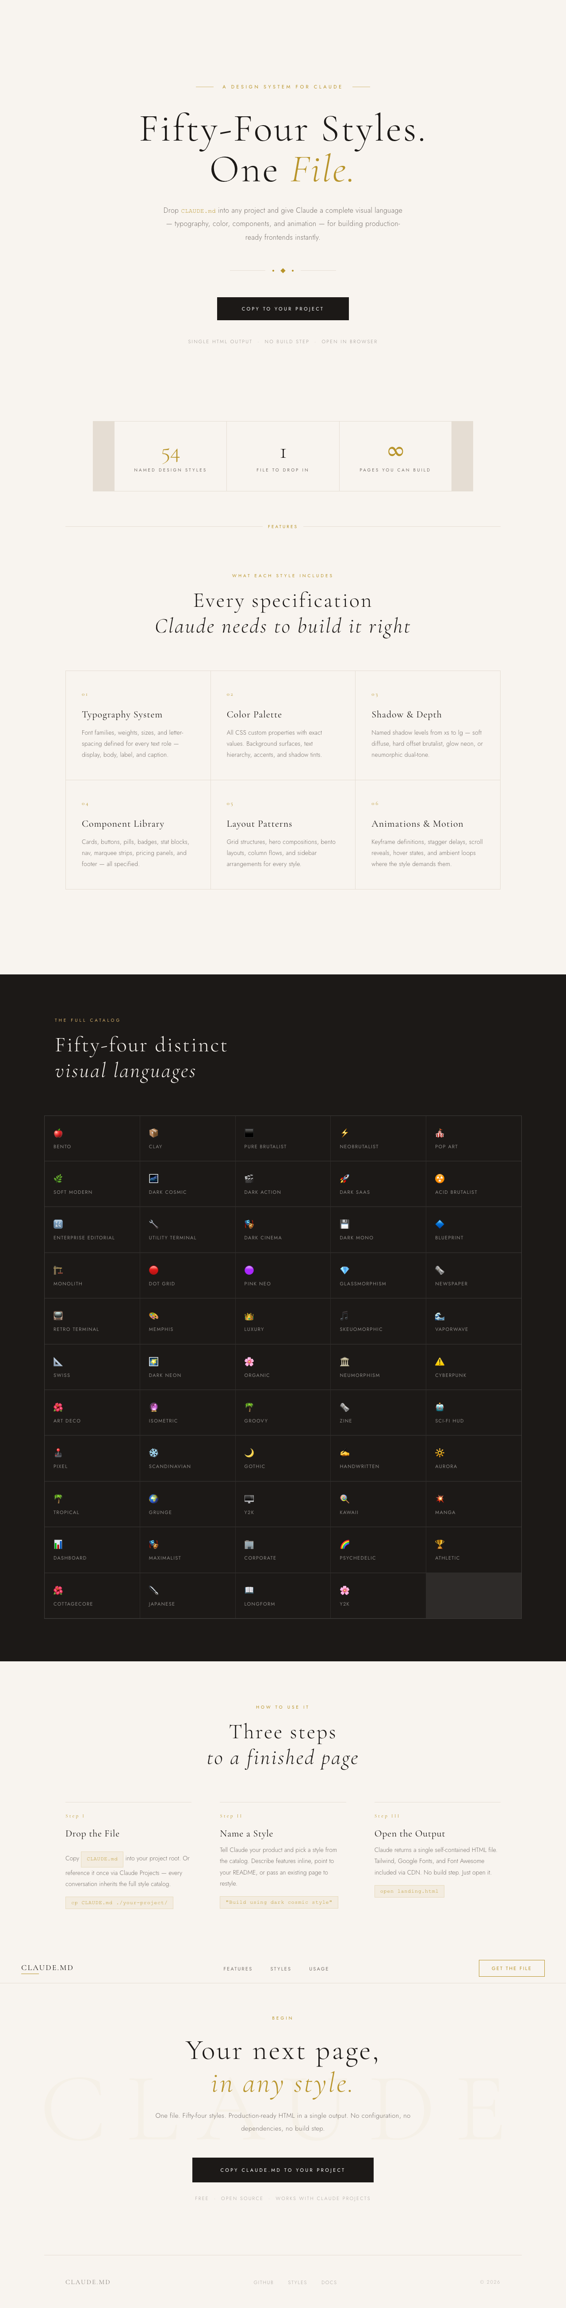Pick the Pink Neo purple circle icon
Image resolution: width=566 pixels, height=2308 pixels.
coord(249,1269)
